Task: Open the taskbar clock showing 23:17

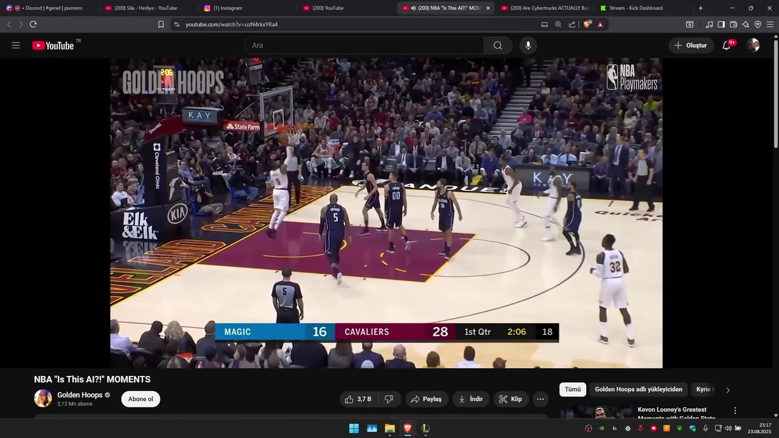Action: 760,428
